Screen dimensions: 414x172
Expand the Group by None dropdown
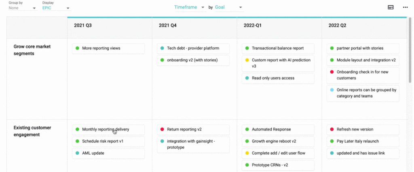coord(22,8)
